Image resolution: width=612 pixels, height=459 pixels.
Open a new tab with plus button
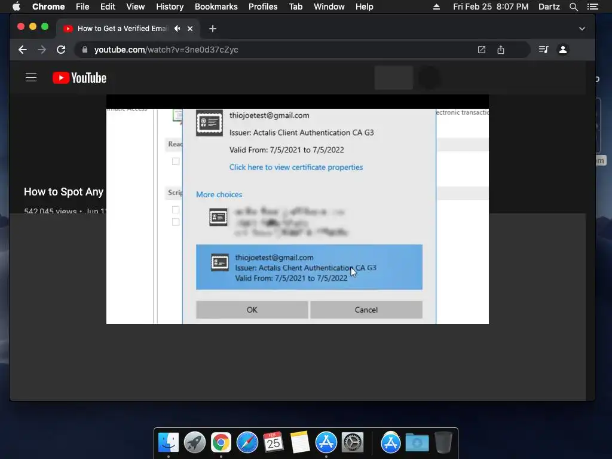[x=213, y=29]
